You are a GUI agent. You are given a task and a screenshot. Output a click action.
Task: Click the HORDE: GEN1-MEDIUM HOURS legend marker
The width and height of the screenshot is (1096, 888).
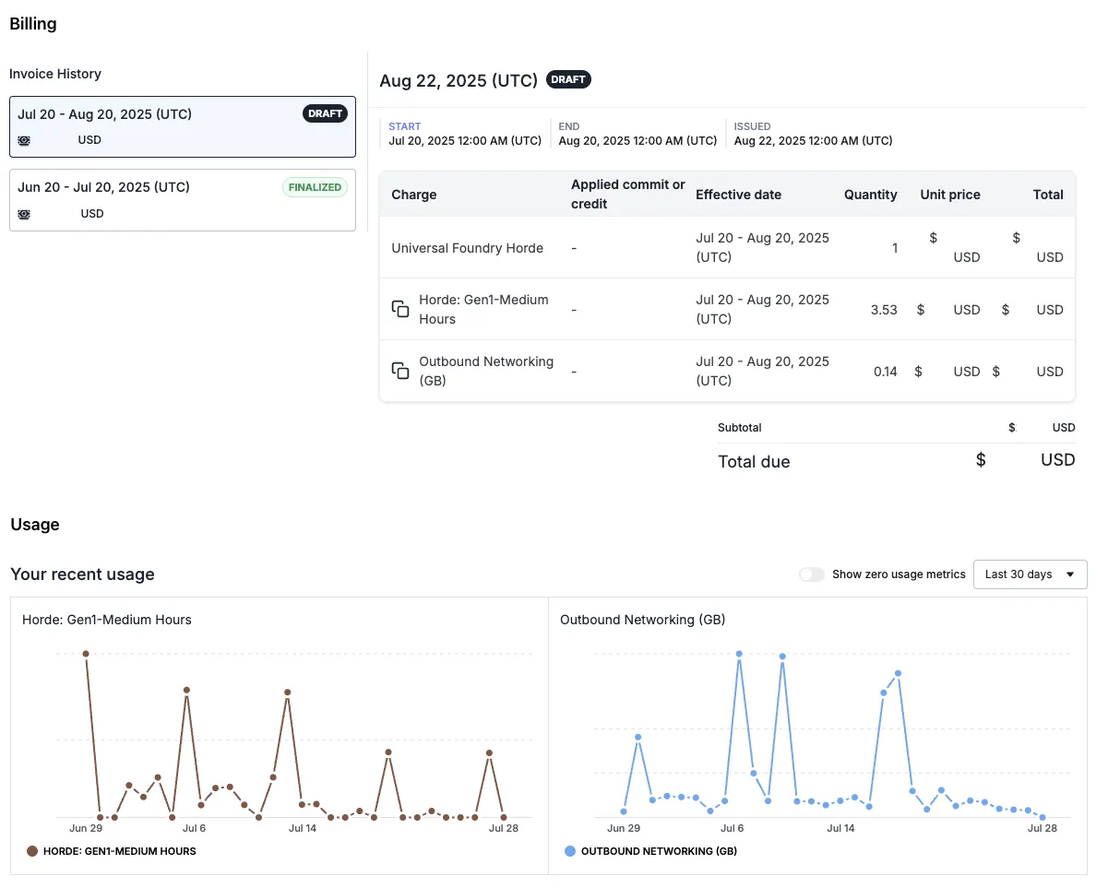pos(31,851)
